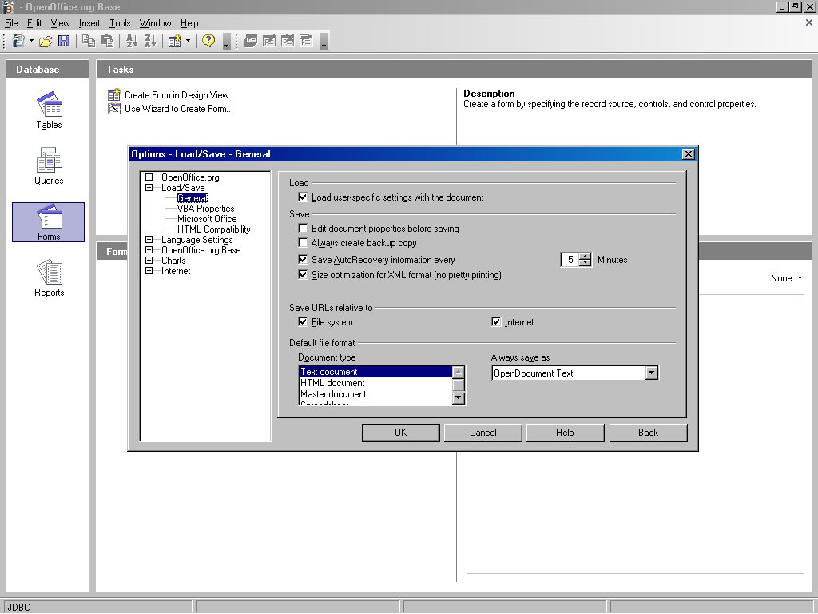Expand the Language Settings tree node

click(149, 240)
